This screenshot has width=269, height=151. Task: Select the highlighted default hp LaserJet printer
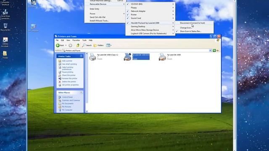click(137, 57)
